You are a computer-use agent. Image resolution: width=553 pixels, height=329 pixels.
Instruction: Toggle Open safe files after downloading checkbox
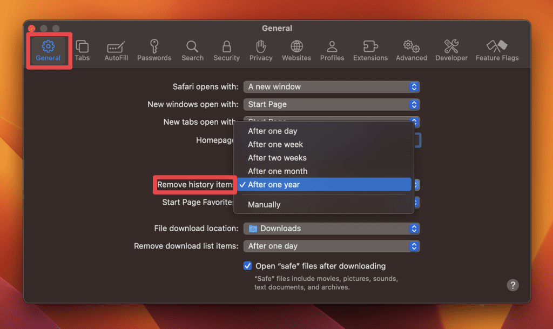247,266
